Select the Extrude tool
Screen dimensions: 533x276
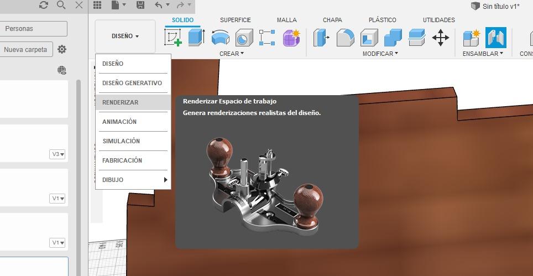point(196,38)
